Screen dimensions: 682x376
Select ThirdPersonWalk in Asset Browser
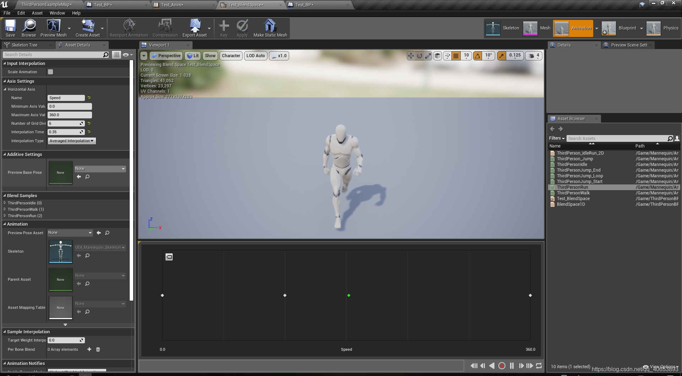tap(573, 193)
